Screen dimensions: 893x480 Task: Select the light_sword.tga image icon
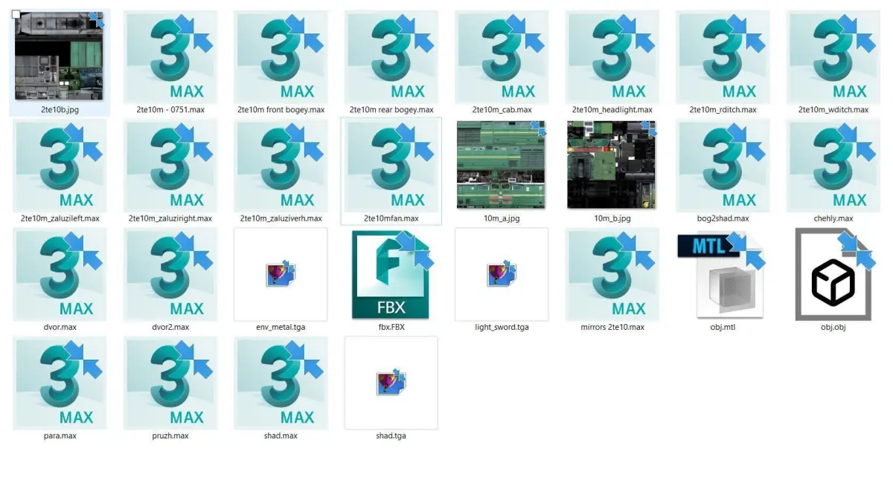pyautogui.click(x=502, y=274)
